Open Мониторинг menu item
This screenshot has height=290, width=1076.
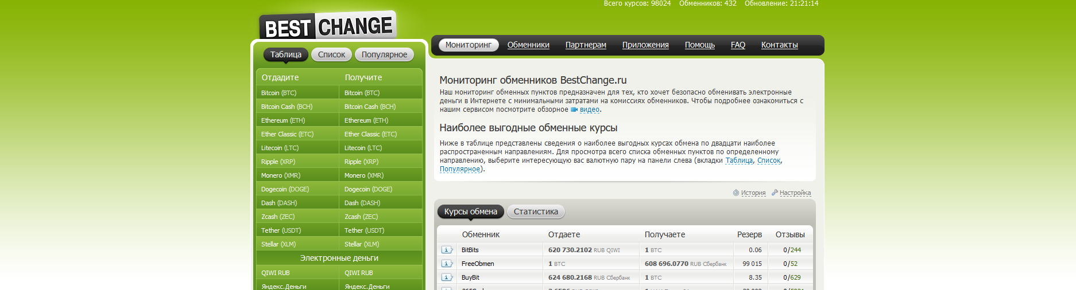[x=469, y=45]
